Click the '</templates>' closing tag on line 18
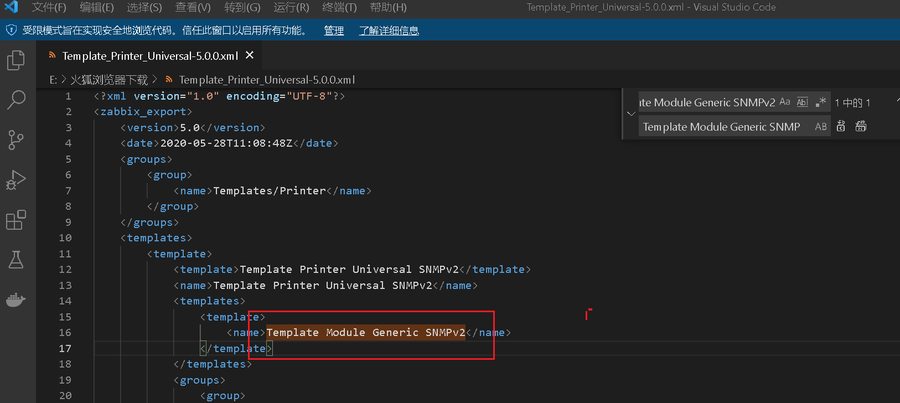Viewport: 900px width, 403px height. [x=213, y=364]
